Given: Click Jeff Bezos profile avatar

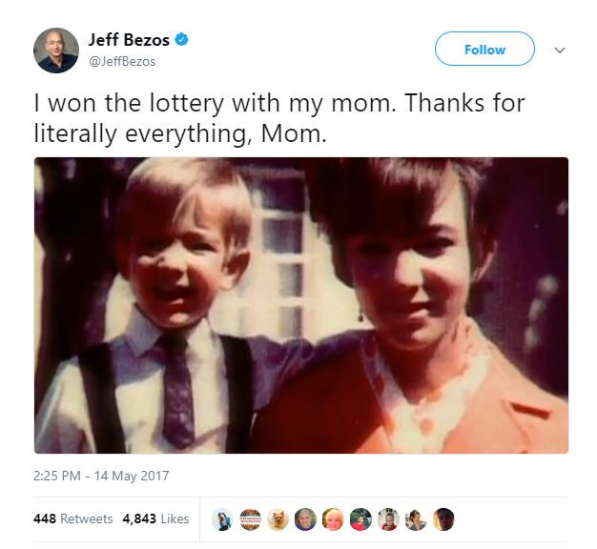Looking at the screenshot, I should [56, 51].
